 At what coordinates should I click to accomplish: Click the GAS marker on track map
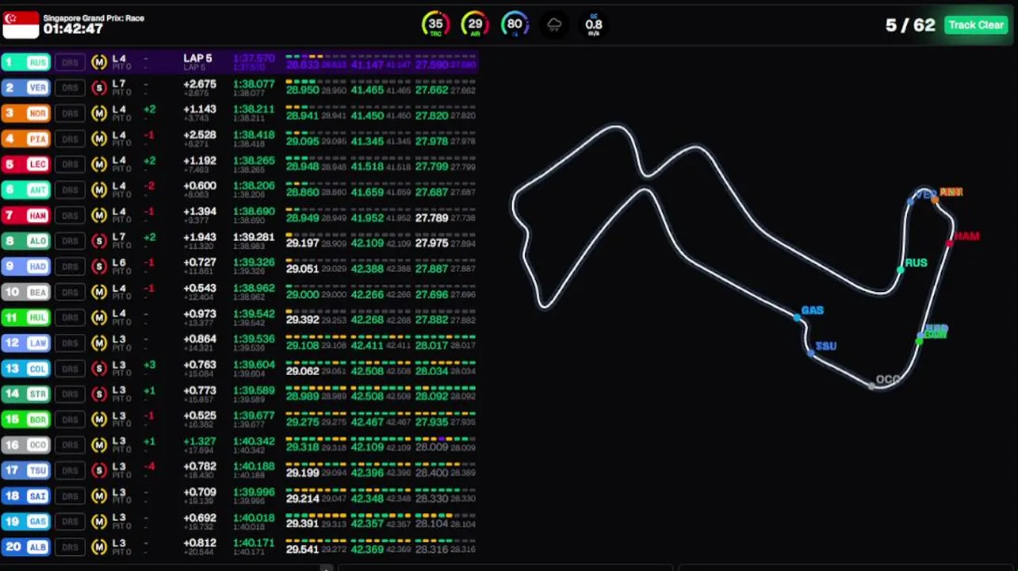[797, 317]
